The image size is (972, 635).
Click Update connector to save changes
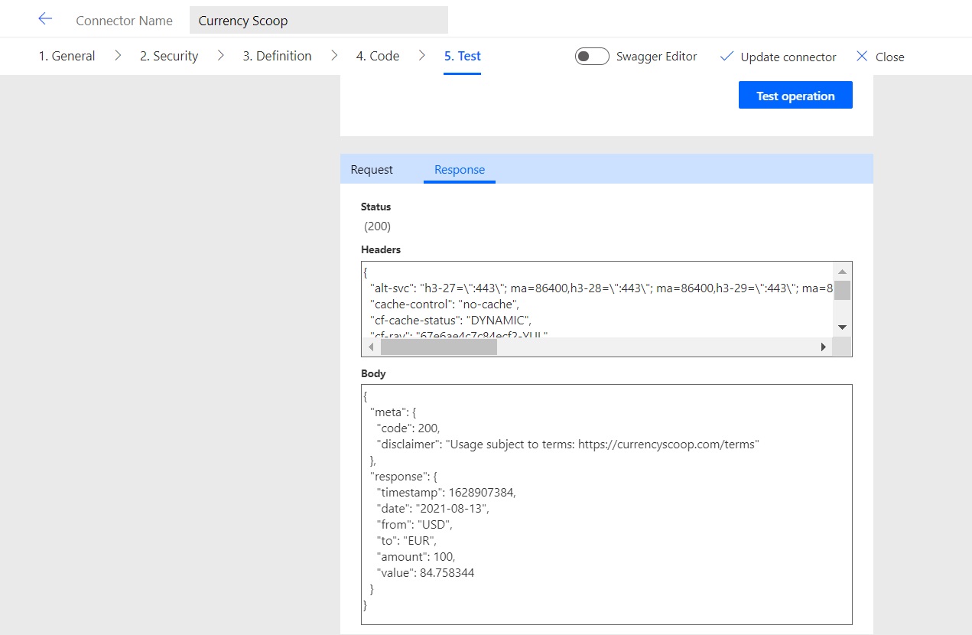coord(786,56)
